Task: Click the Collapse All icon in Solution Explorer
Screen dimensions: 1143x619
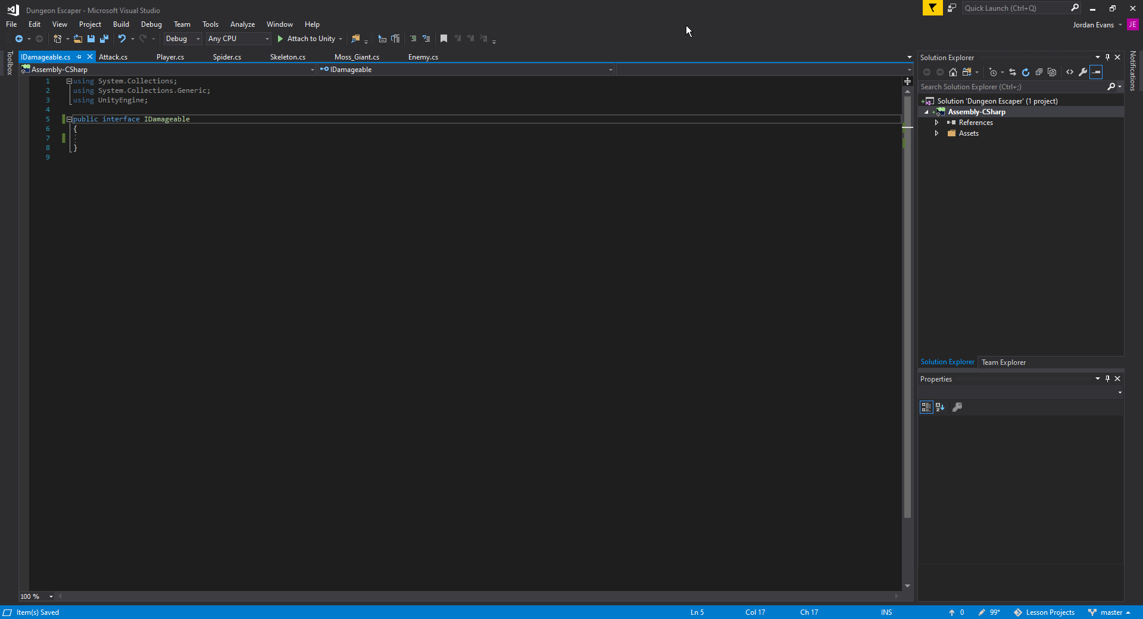Action: (1039, 72)
